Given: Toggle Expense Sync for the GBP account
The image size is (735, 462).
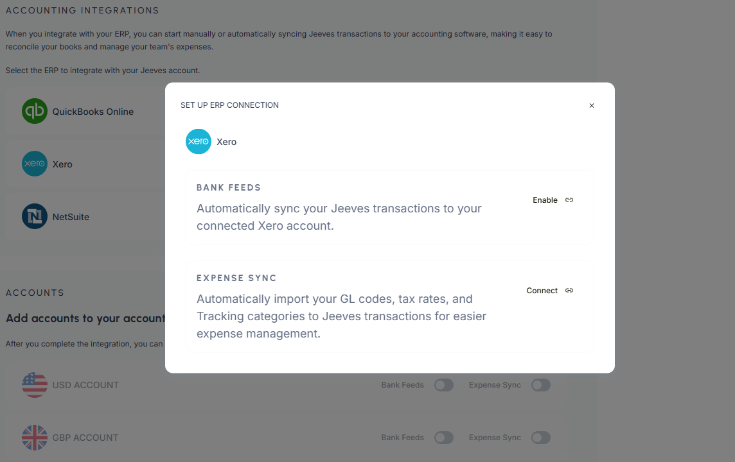Looking at the screenshot, I should point(541,438).
